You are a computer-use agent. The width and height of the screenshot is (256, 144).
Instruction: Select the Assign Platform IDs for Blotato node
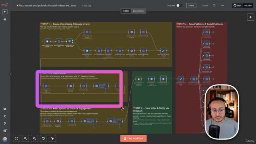coord(181,79)
